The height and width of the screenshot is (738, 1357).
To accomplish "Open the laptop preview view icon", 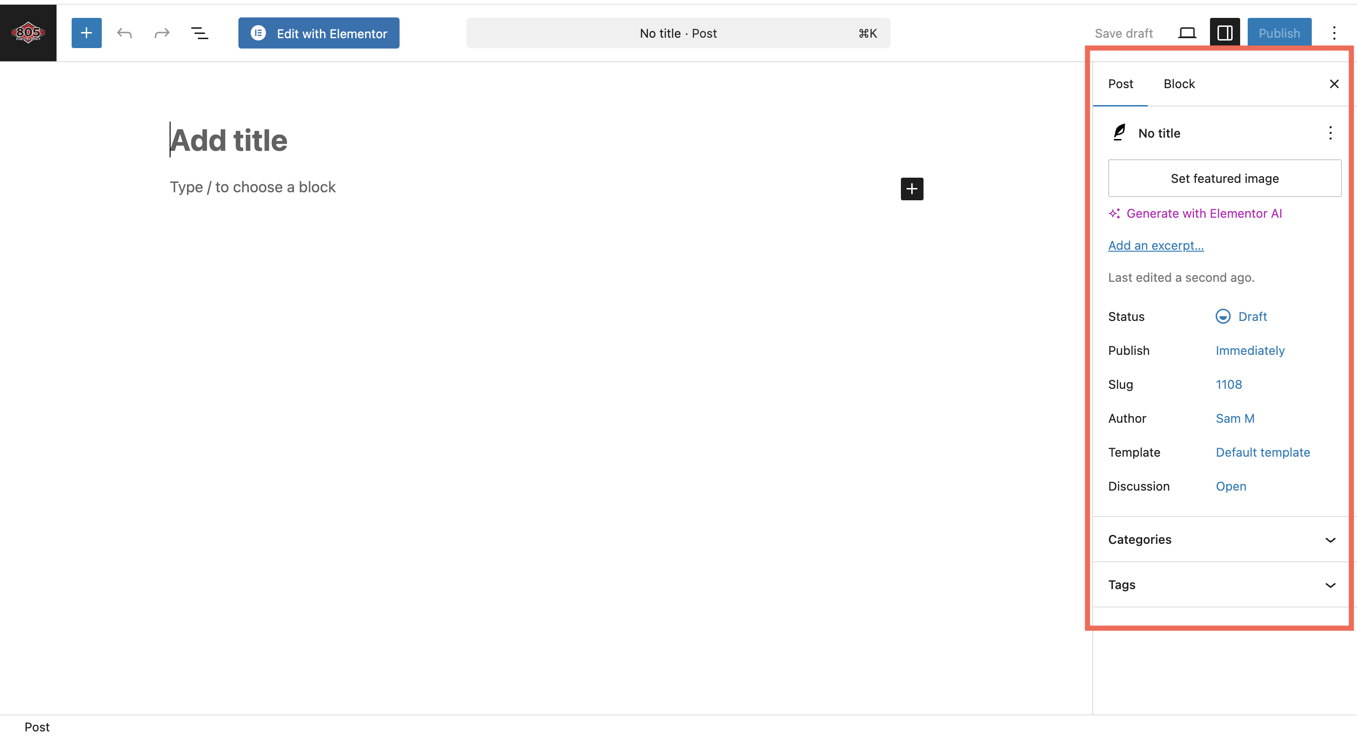I will coord(1187,33).
